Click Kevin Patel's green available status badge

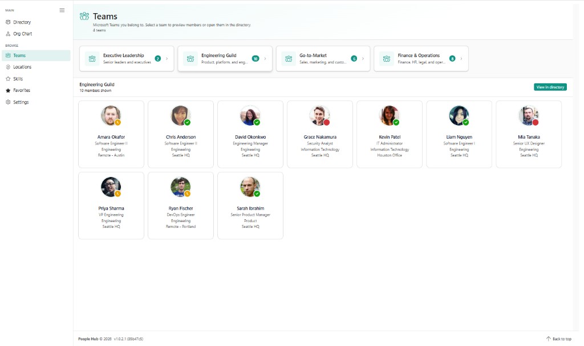pos(396,122)
